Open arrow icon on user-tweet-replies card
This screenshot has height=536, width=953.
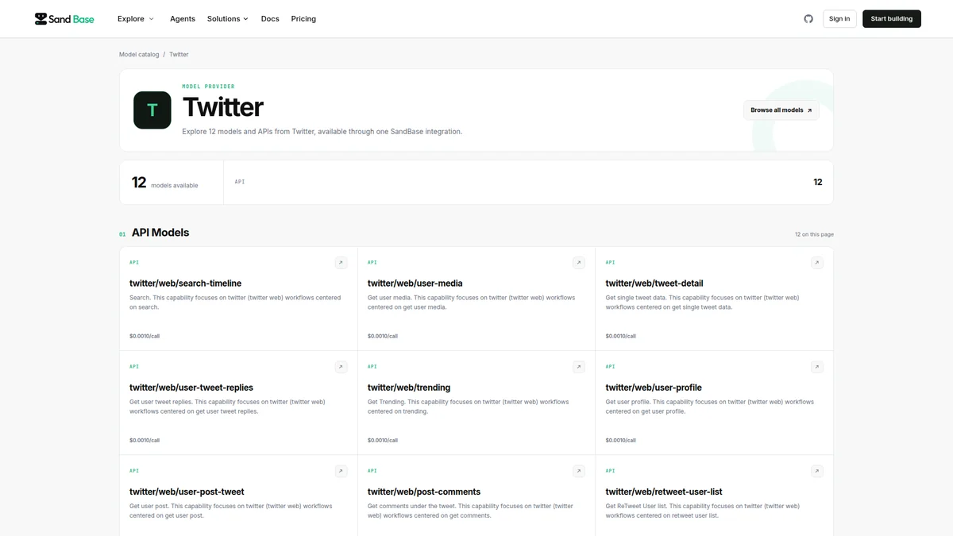pos(341,367)
